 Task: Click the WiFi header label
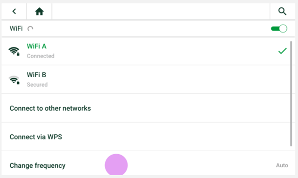pyautogui.click(x=16, y=29)
